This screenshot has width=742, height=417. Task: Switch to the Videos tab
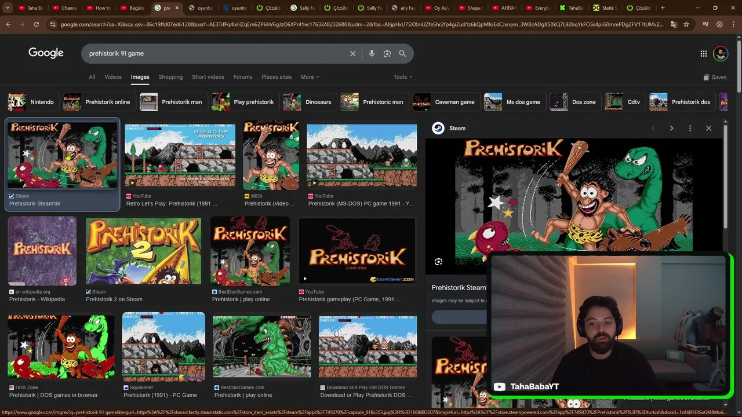(113, 77)
